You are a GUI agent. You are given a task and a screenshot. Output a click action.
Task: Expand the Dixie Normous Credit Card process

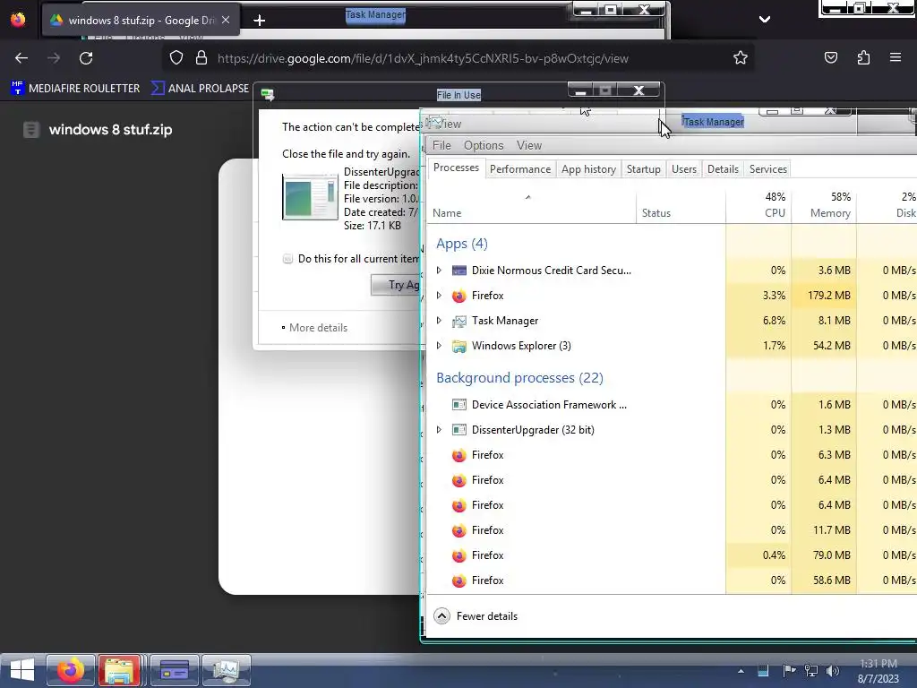click(x=439, y=271)
